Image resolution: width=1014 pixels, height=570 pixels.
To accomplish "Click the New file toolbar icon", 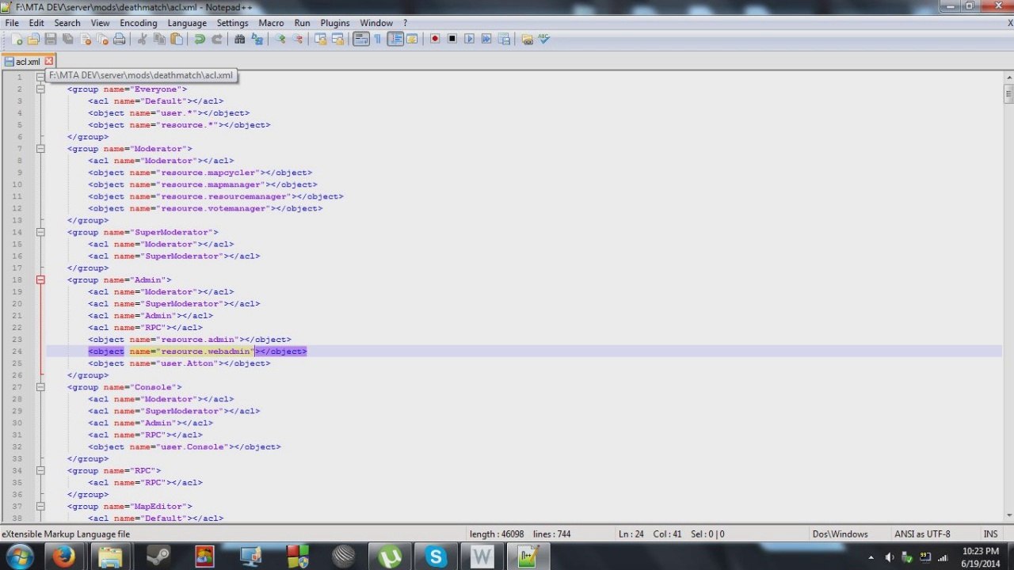I will [x=17, y=39].
